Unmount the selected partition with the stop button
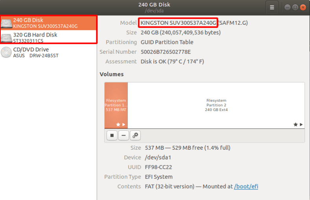Viewport: 310px width, 200px height. 112,136
